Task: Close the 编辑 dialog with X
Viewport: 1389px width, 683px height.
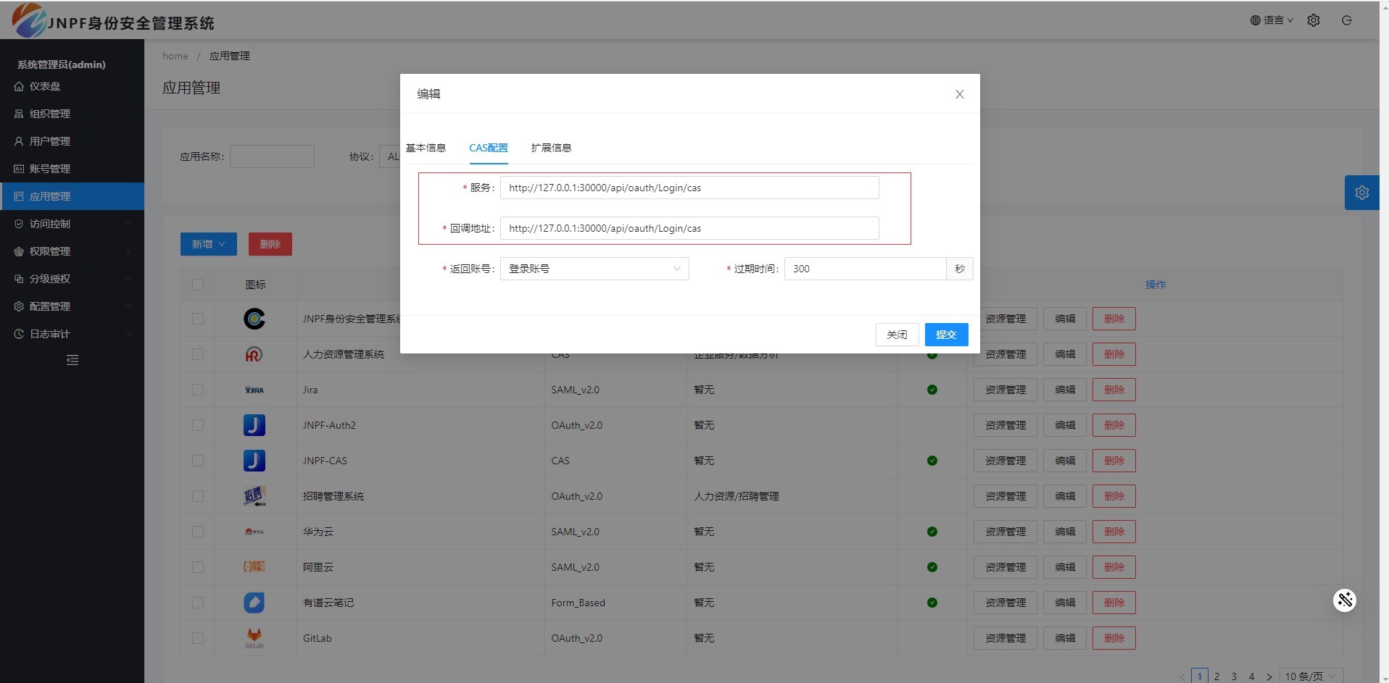Action: click(959, 94)
